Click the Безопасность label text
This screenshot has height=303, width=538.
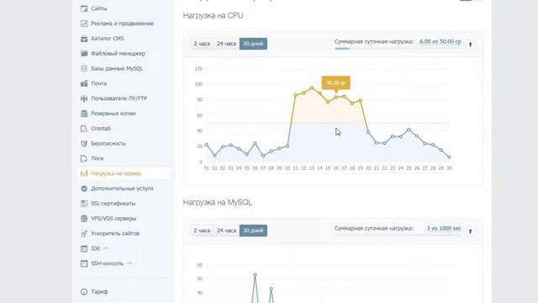tap(108, 144)
